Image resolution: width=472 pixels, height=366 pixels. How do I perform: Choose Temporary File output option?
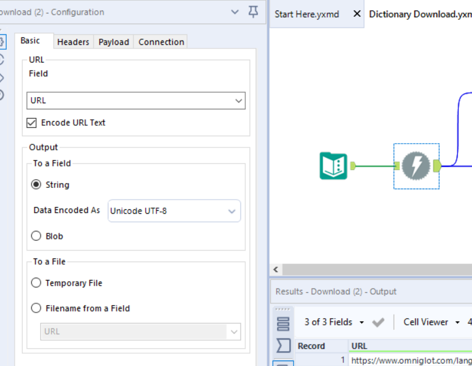tap(36, 283)
